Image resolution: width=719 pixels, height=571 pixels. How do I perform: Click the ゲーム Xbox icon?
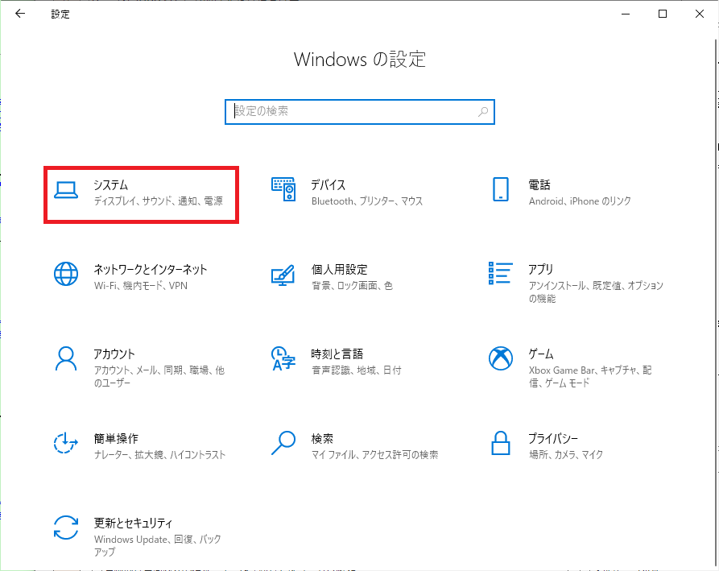[500, 358]
